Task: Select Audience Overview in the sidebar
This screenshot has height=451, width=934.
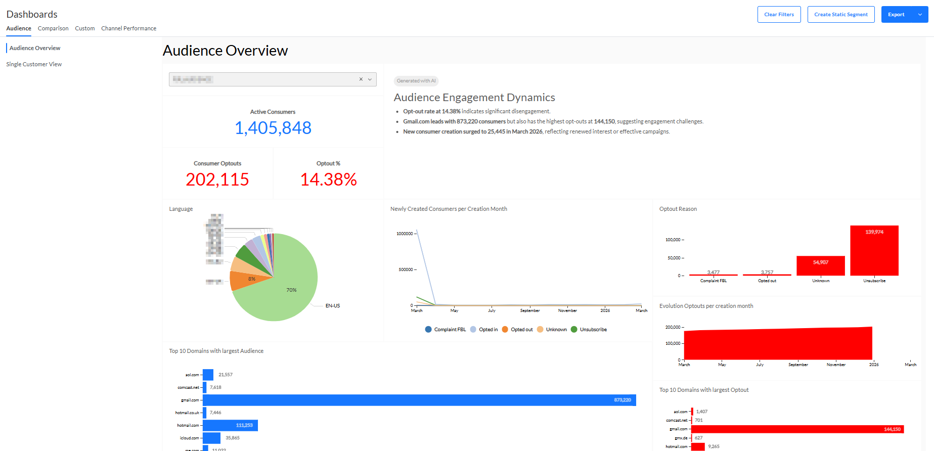Action: [35, 48]
